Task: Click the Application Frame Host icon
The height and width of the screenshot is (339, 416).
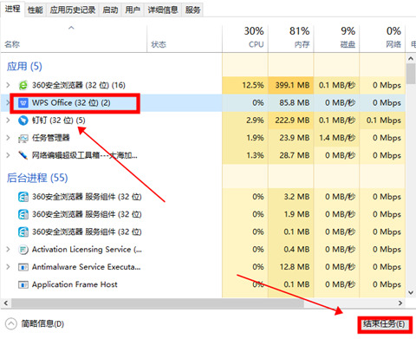Action: tap(23, 284)
